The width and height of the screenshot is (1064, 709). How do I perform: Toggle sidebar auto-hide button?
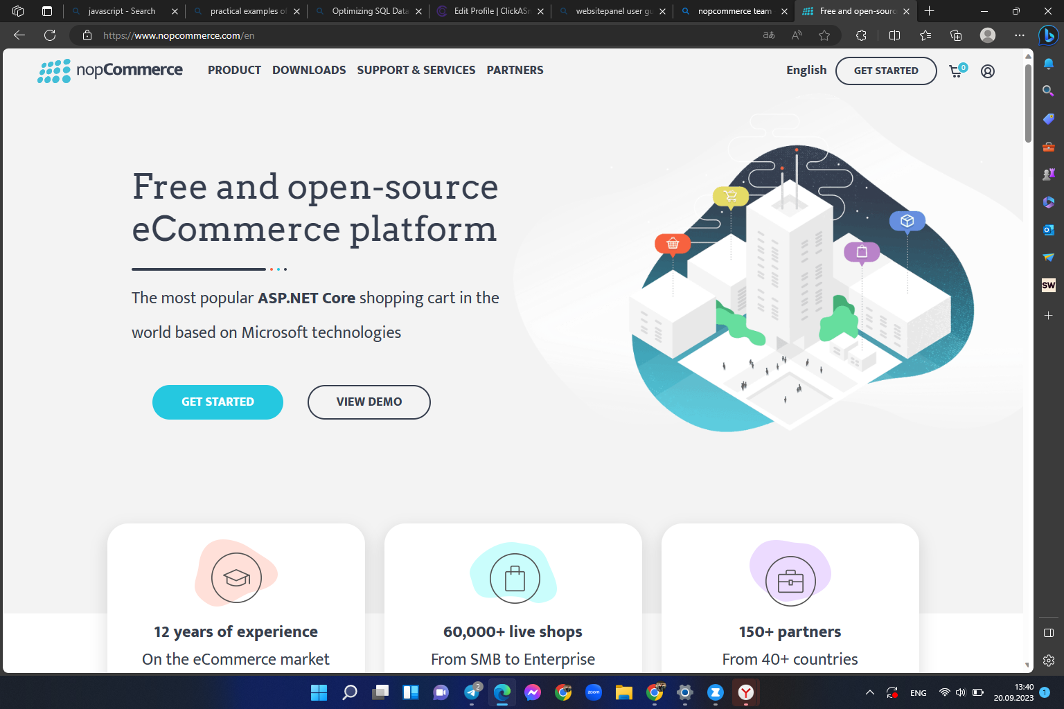click(x=1049, y=633)
